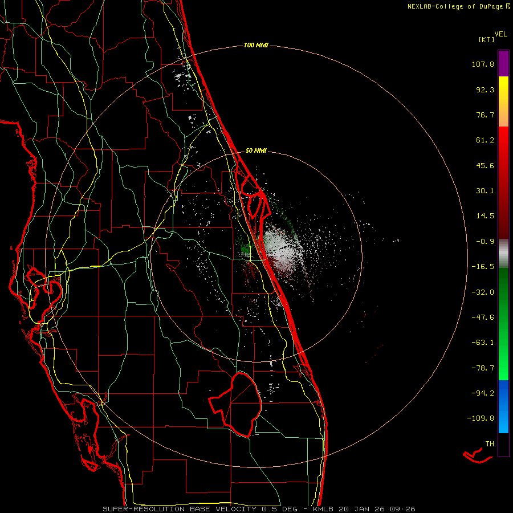
Task: Pick the purple segment of the velocity color bar
Action: pos(503,63)
